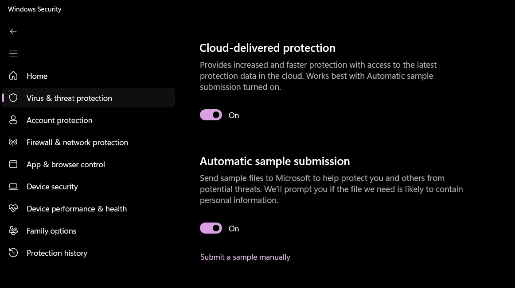This screenshot has height=288, width=515.
Task: Toggle Cloud-delivered protection switch off then verify
Action: point(211,115)
